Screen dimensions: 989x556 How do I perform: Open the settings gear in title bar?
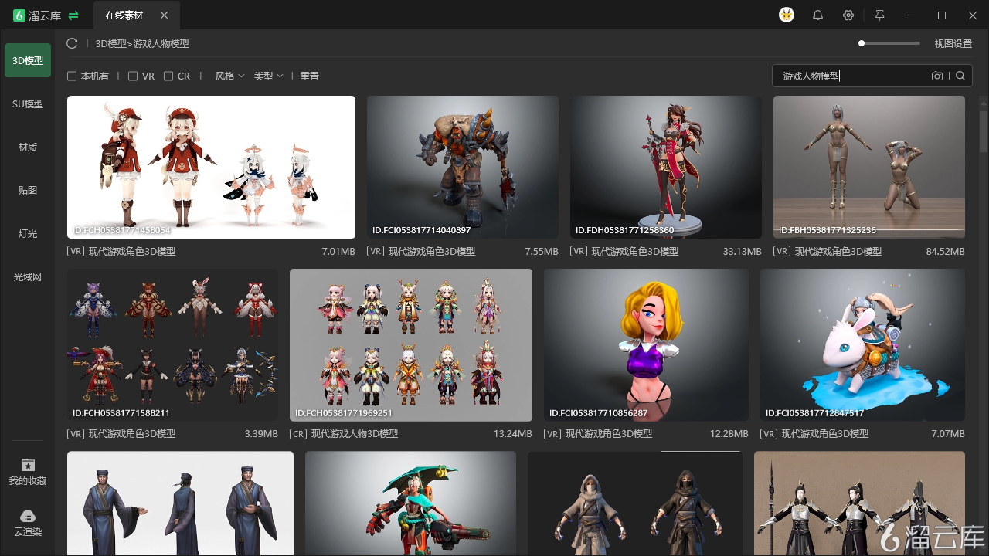click(848, 15)
